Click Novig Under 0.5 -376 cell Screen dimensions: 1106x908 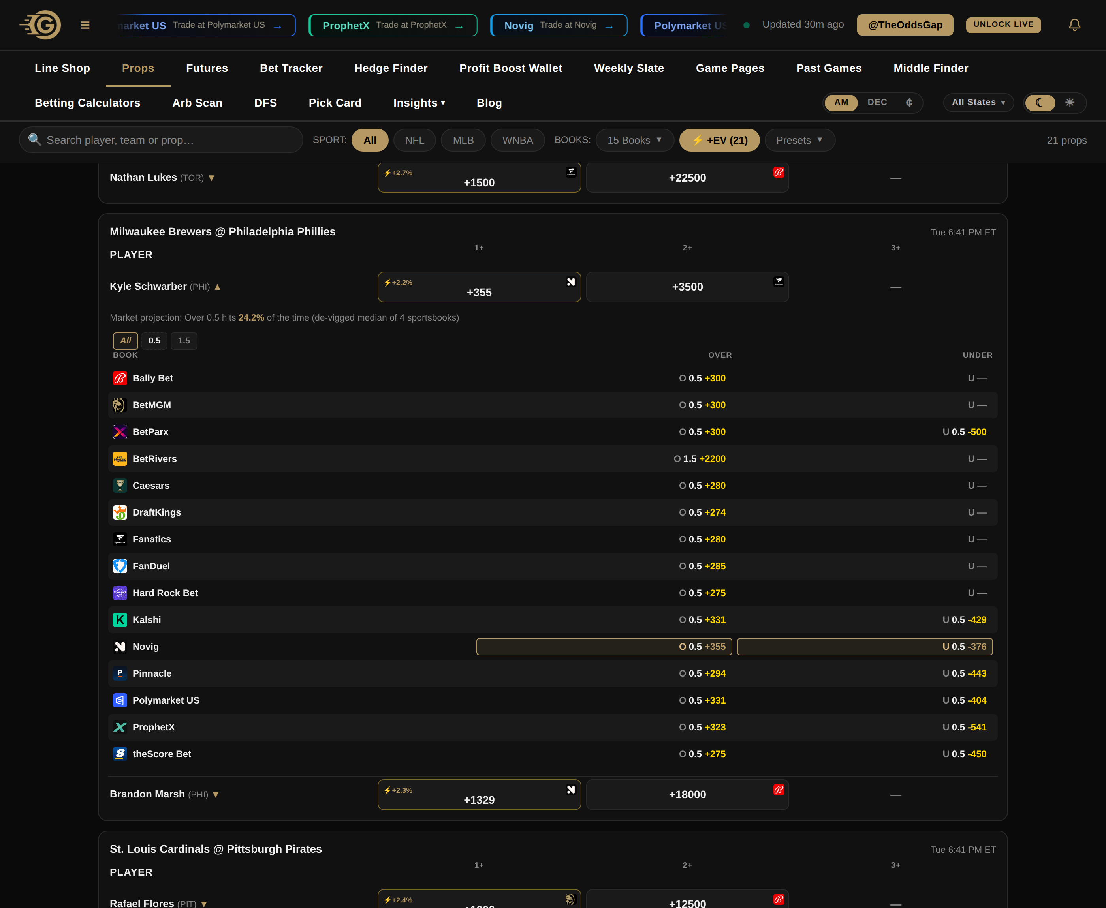point(864,647)
